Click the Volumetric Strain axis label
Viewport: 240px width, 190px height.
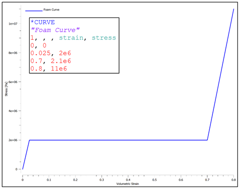click(128, 184)
